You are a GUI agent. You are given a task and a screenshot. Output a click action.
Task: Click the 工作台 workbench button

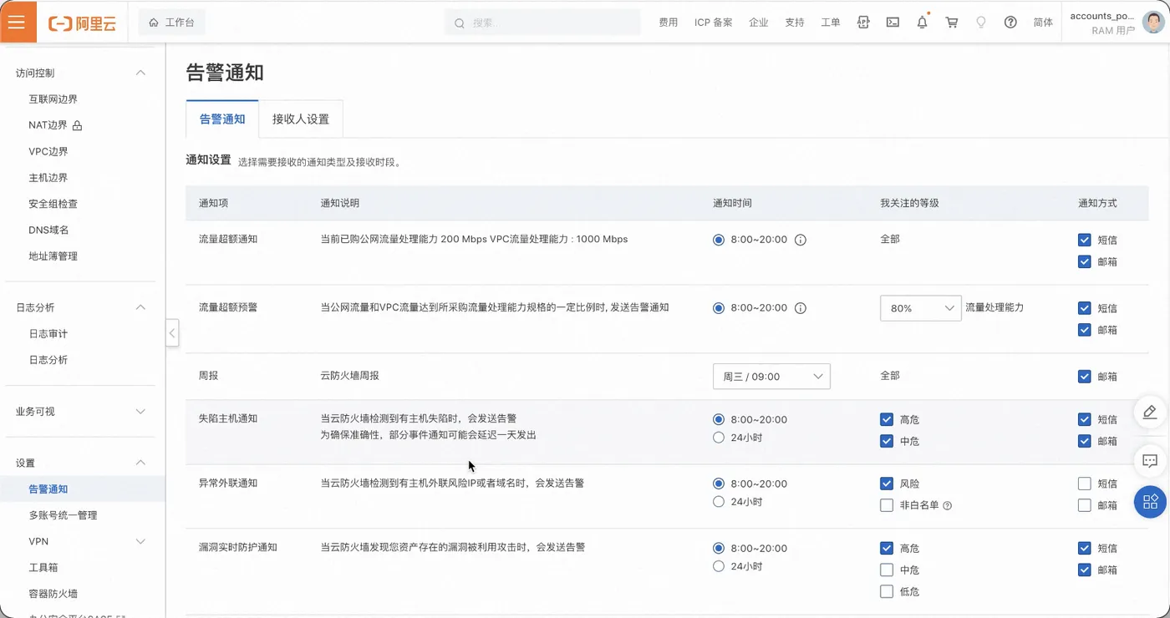point(171,23)
